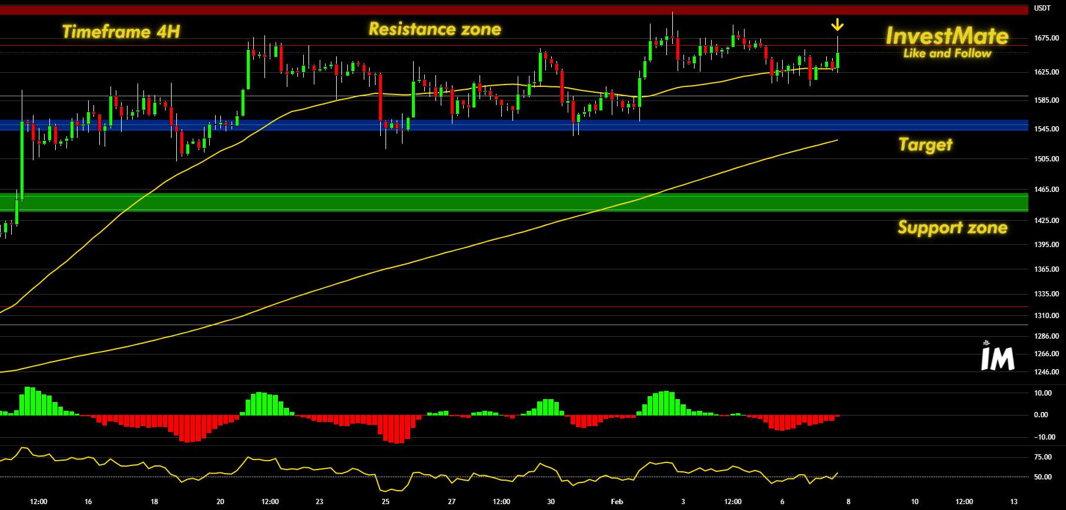Select the blue target zone band
The width and height of the screenshot is (1066, 510).
(514, 126)
